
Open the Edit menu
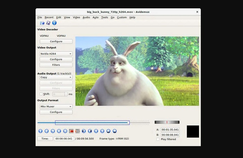click(x=59, y=17)
